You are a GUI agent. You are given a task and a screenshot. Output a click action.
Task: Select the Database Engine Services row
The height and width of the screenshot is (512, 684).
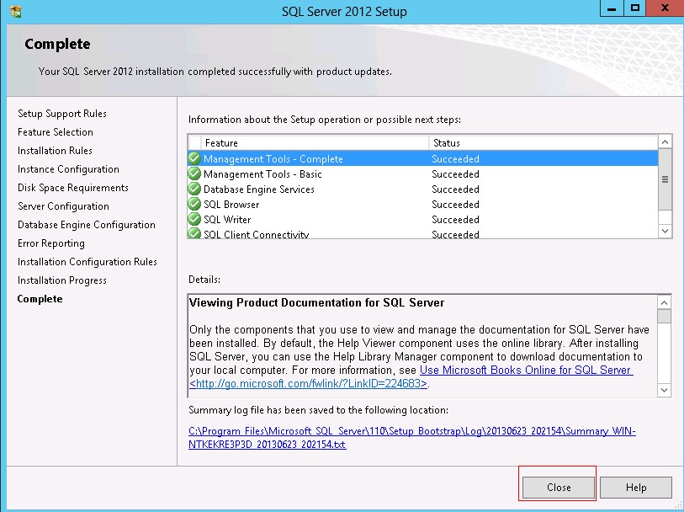[x=337, y=189]
